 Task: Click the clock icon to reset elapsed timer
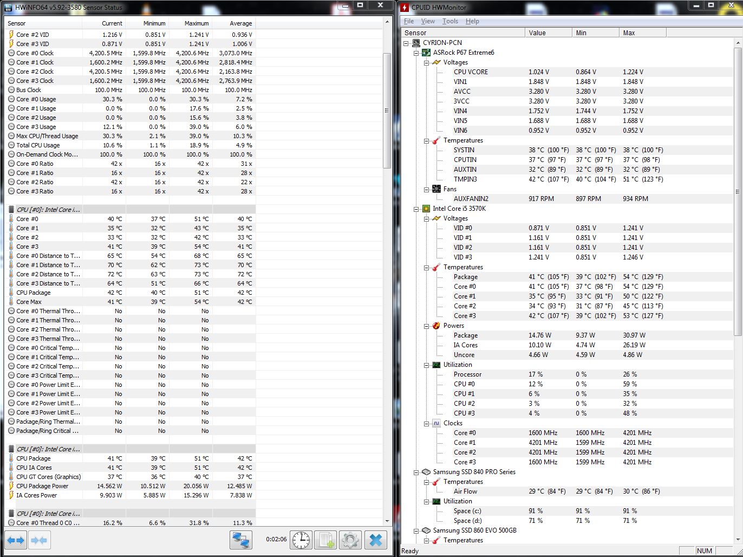301,540
